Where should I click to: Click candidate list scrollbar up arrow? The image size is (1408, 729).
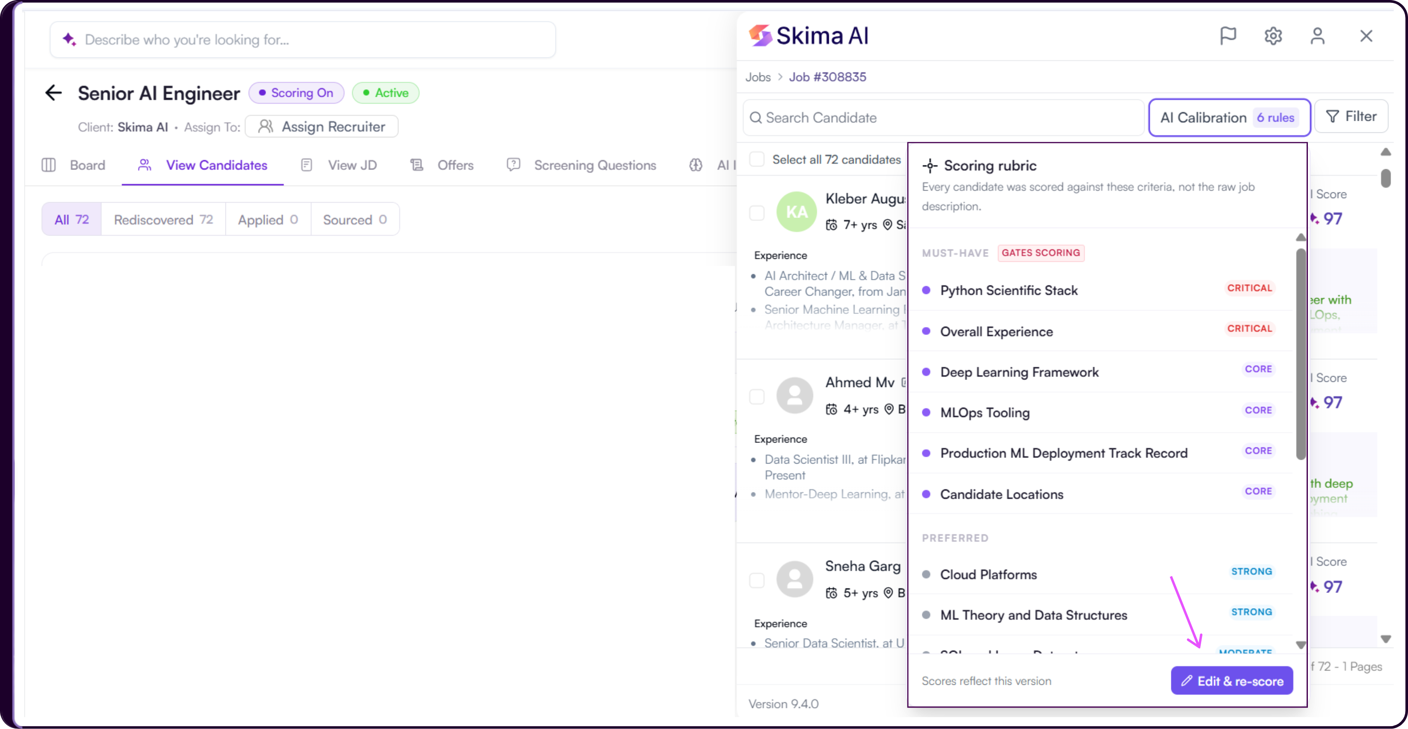tap(1386, 152)
